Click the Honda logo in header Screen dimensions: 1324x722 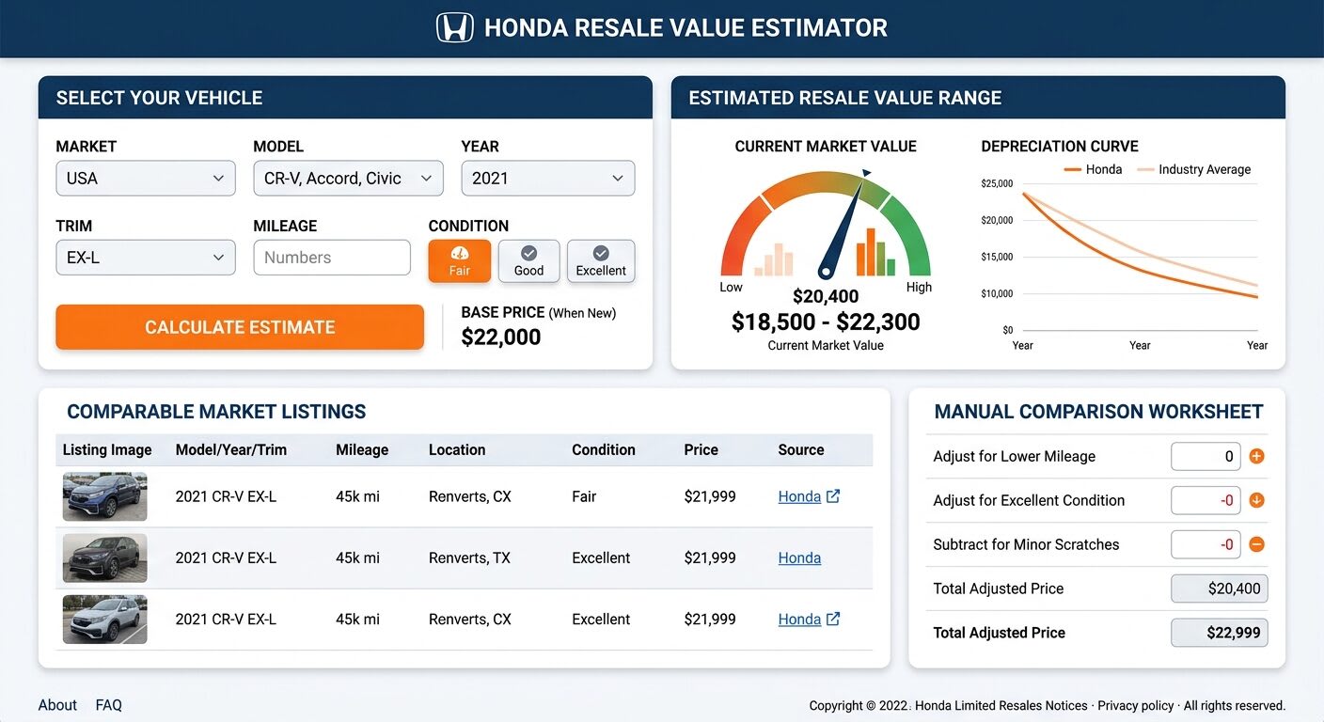pos(455,27)
